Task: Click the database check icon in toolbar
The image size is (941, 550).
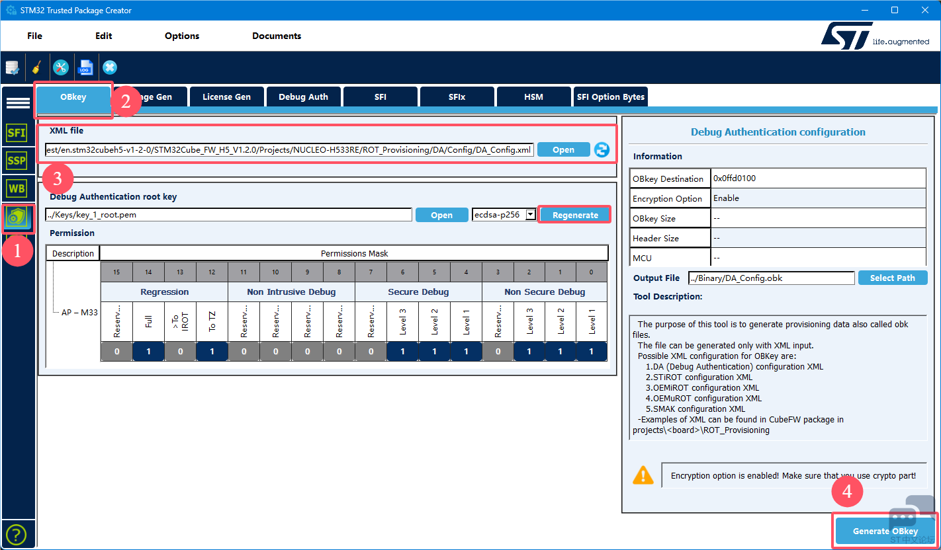Action: pos(13,67)
